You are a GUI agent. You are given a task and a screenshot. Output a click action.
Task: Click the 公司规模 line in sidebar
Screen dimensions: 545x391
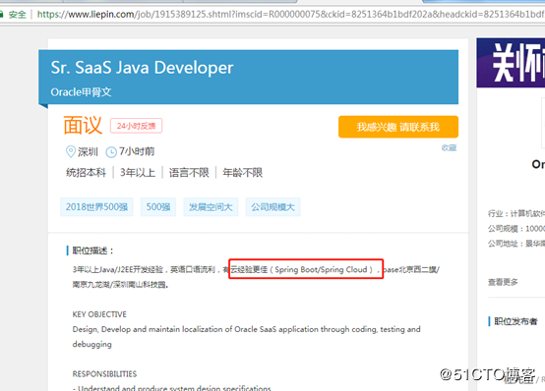coord(516,229)
